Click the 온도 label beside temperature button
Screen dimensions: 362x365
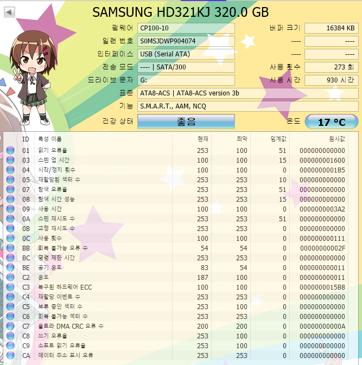(293, 121)
